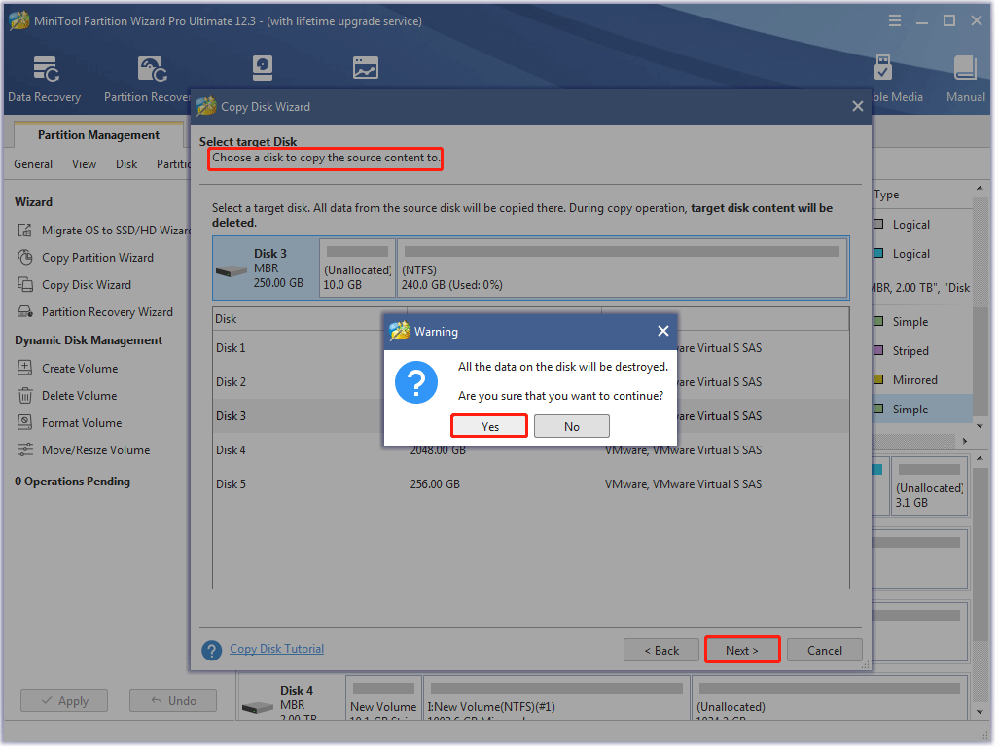Switch to the Partition Management tab
This screenshot has height=749, width=999.
tap(99, 135)
